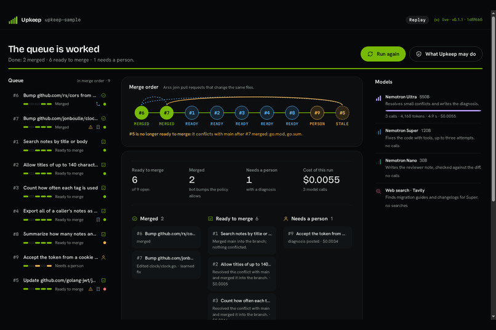Click the Nemotron Super blue bars icon
Viewport: 496px width, 330px height.
[x=378, y=132]
